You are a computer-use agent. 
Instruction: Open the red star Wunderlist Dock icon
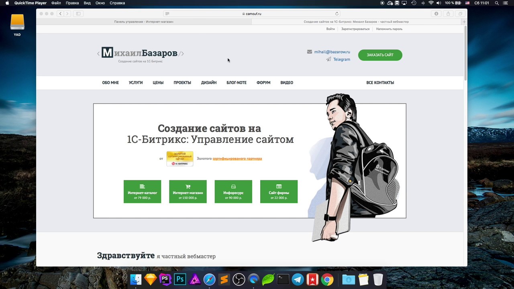pos(312,279)
